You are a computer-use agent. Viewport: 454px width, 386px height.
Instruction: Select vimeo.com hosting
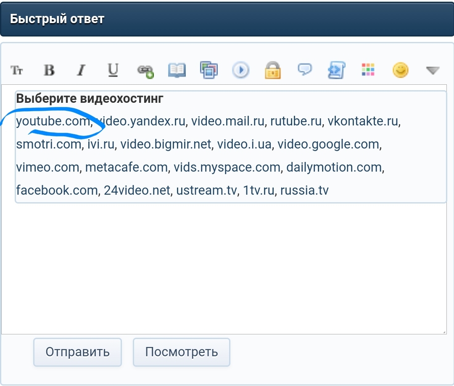(48, 167)
